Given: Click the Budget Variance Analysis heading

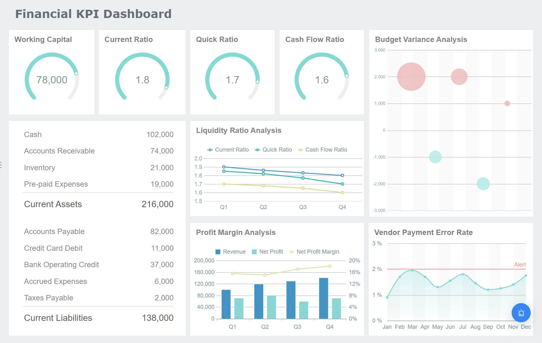Looking at the screenshot, I should tap(421, 39).
